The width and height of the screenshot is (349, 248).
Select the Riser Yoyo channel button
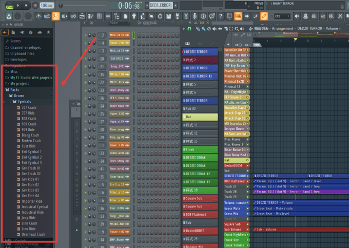119,106
